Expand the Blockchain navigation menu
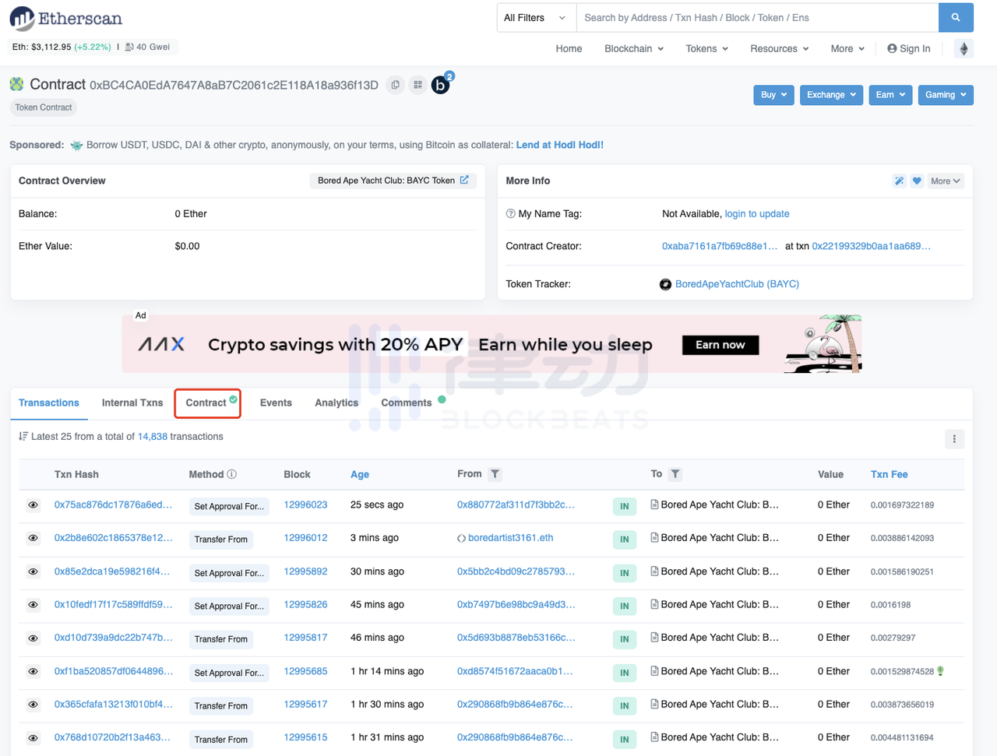The width and height of the screenshot is (997, 756). pyautogui.click(x=633, y=49)
